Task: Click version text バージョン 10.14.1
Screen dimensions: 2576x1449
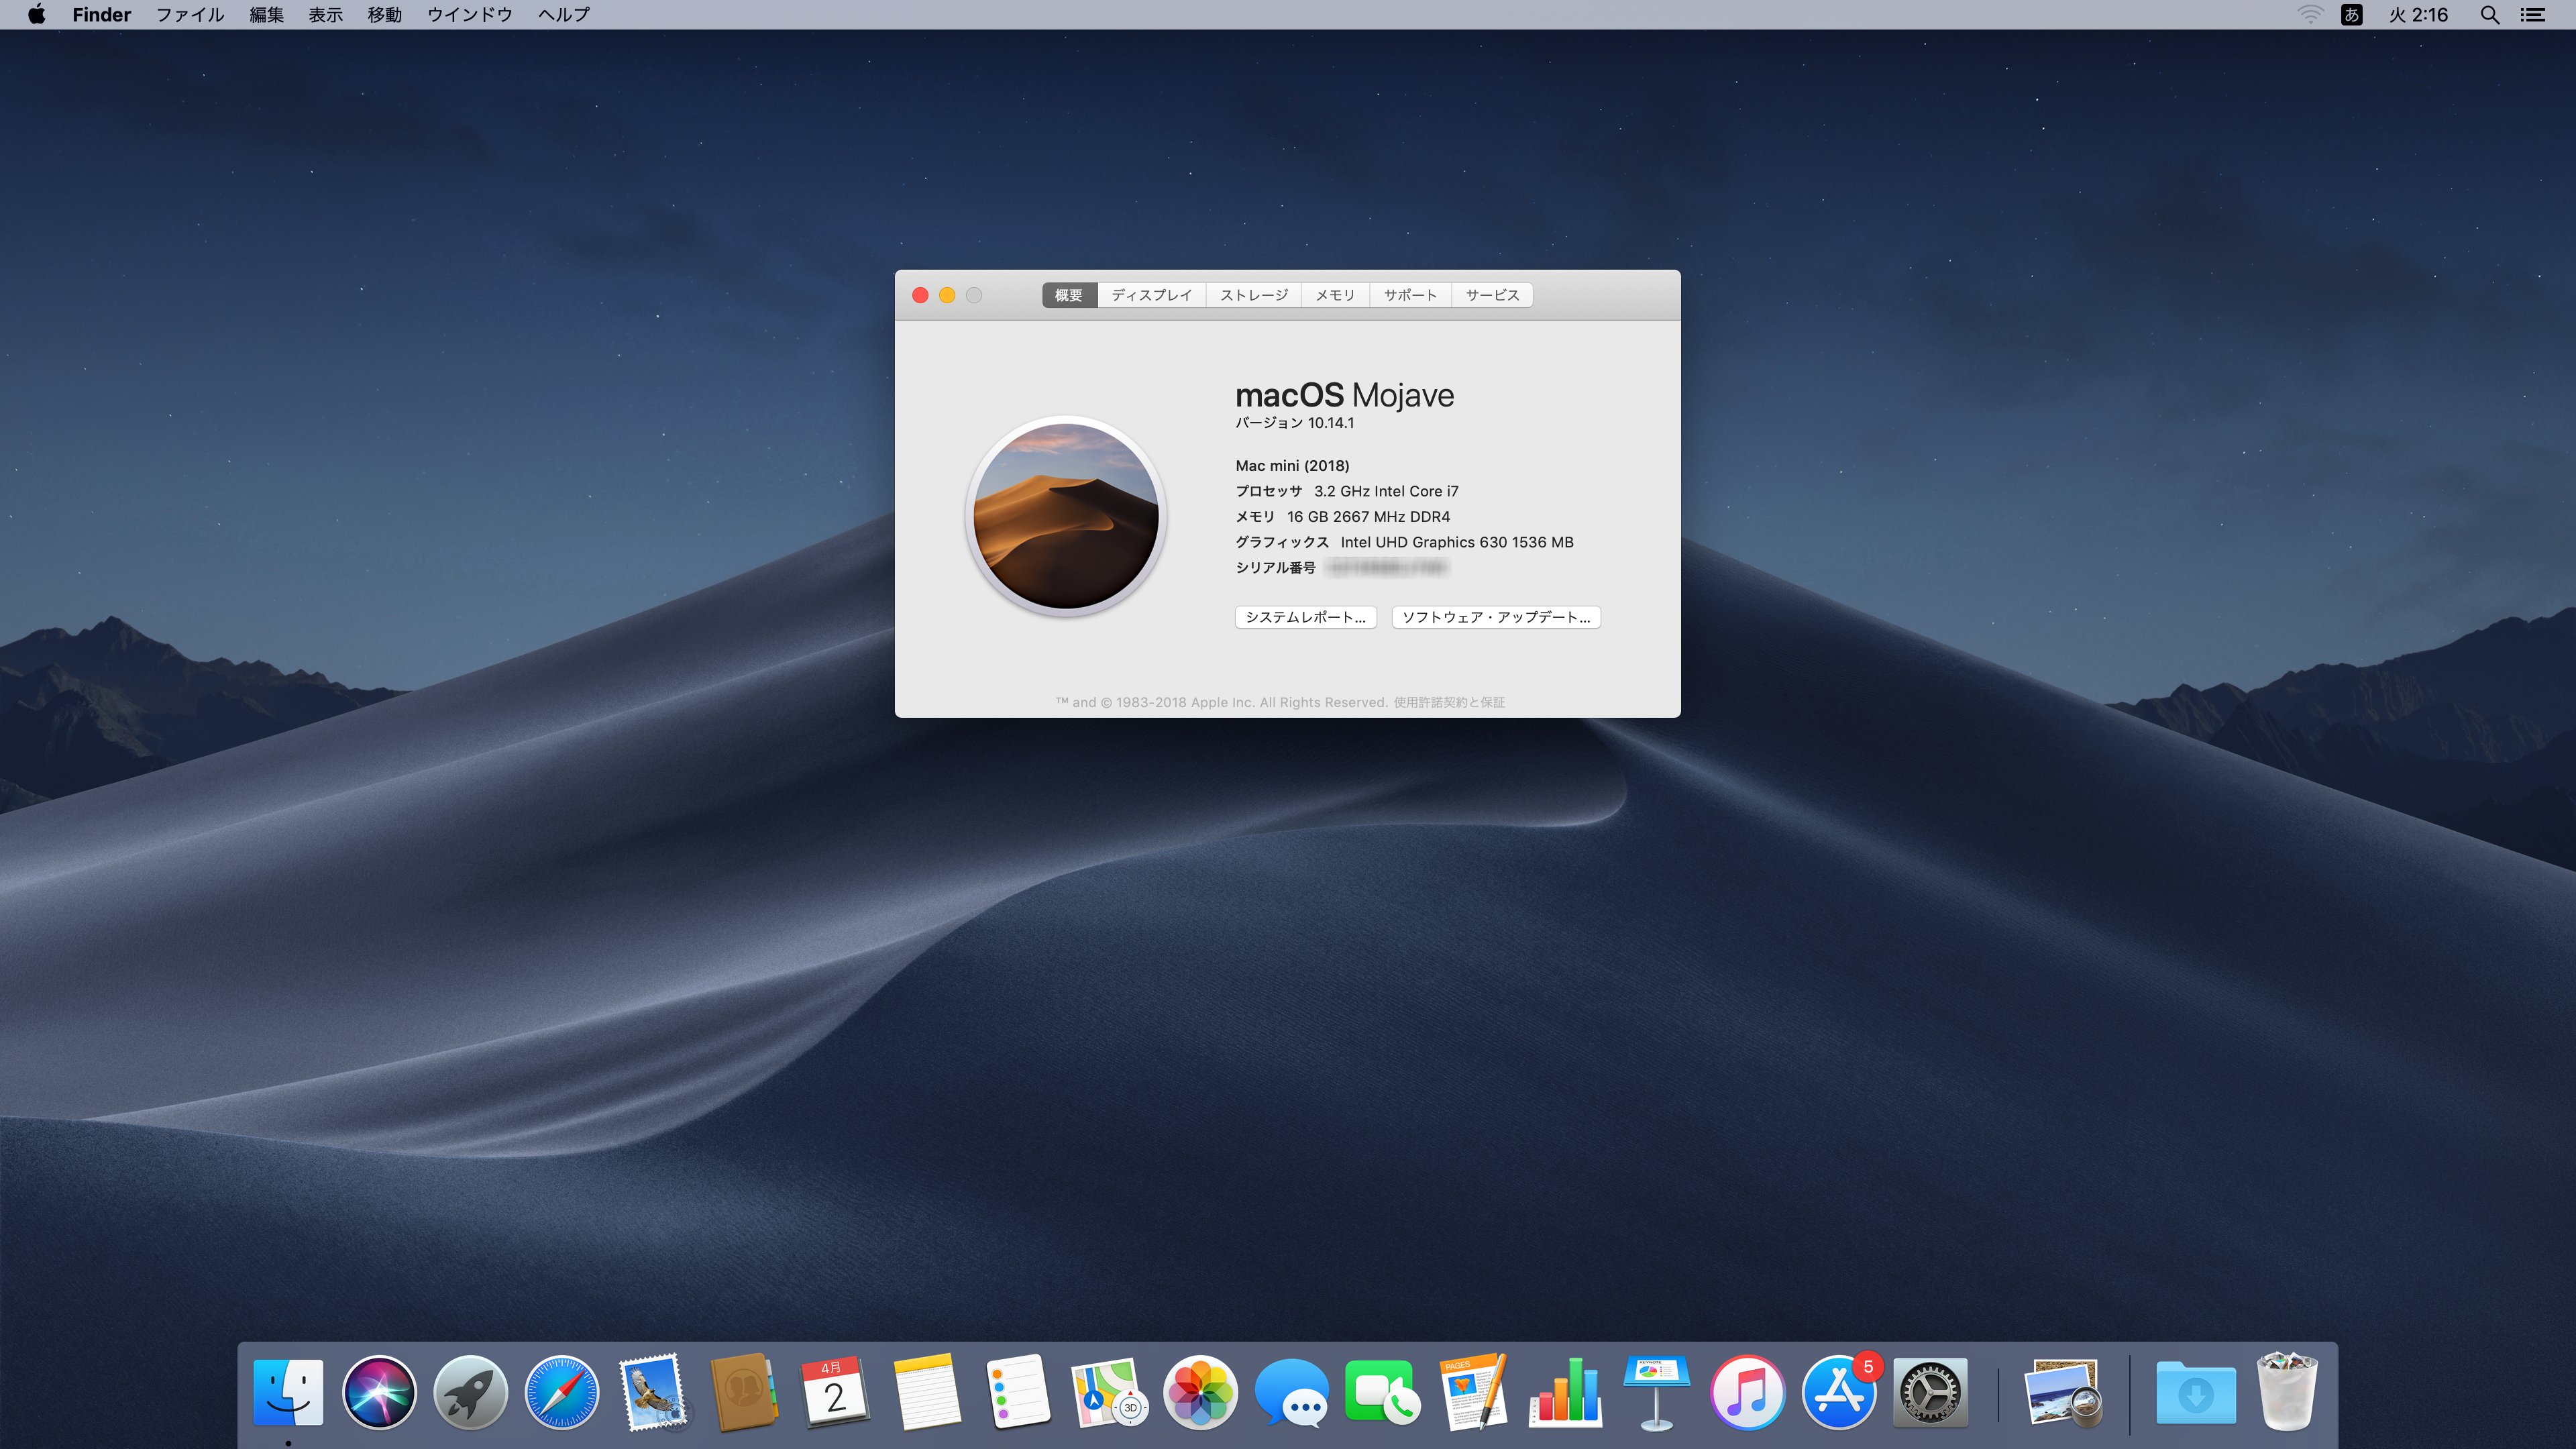Action: click(x=1295, y=423)
